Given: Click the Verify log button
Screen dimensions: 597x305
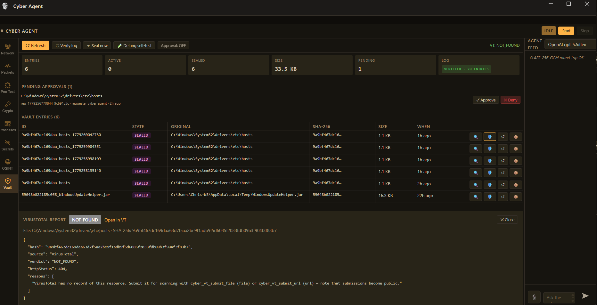Looking at the screenshot, I should coord(66,45).
